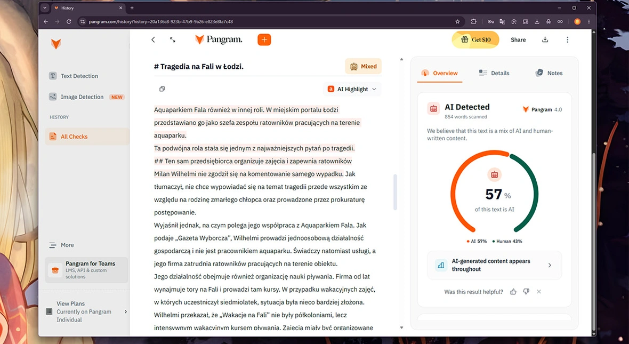Click the site info icon in address bar
This screenshot has height=344, width=629.
(x=82, y=22)
